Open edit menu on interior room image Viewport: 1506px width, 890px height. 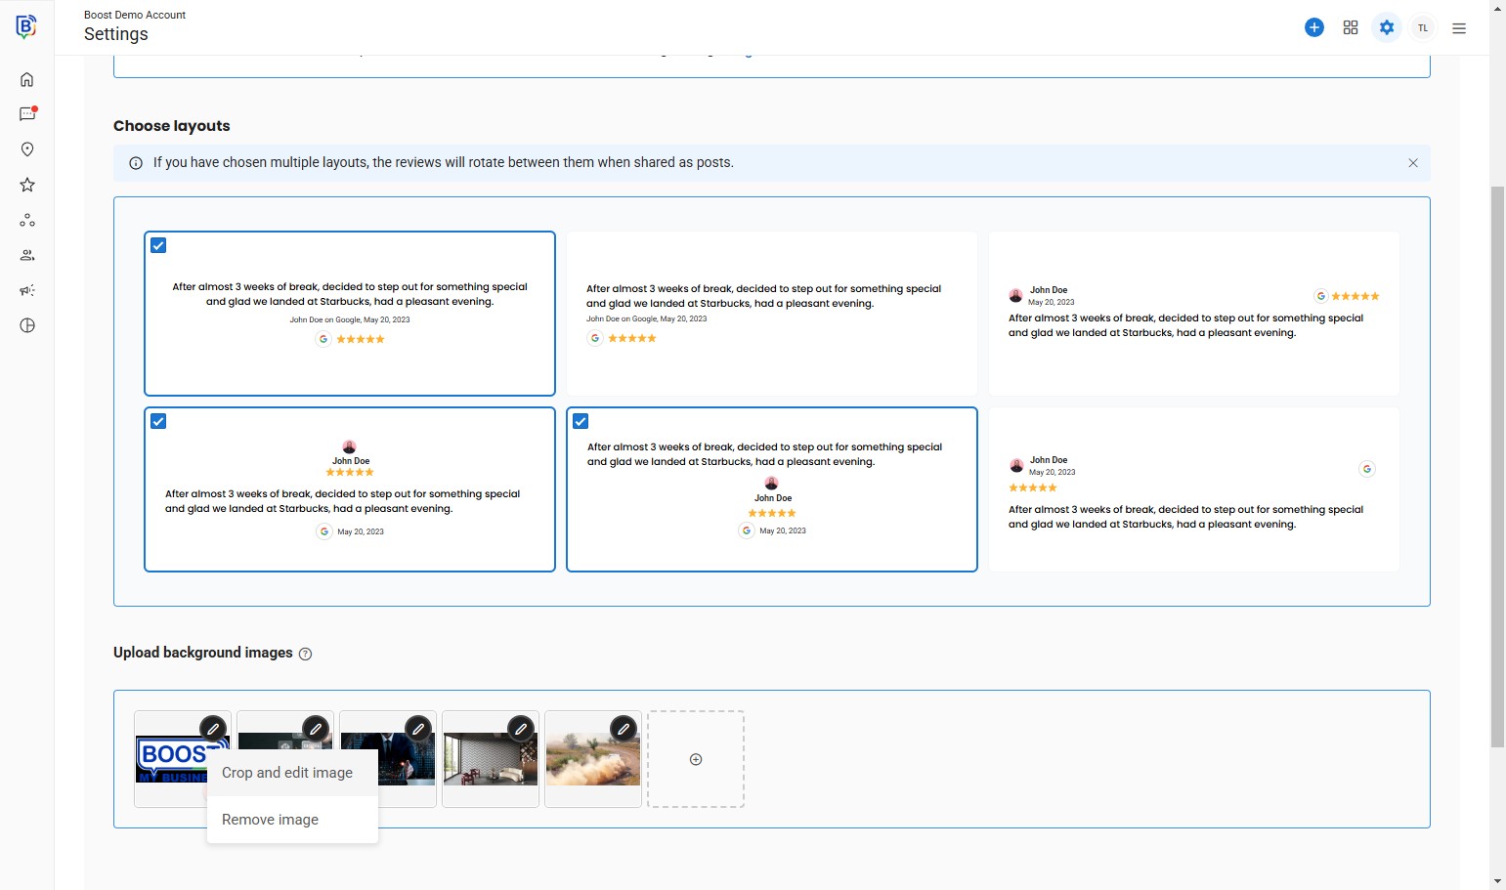pos(521,728)
